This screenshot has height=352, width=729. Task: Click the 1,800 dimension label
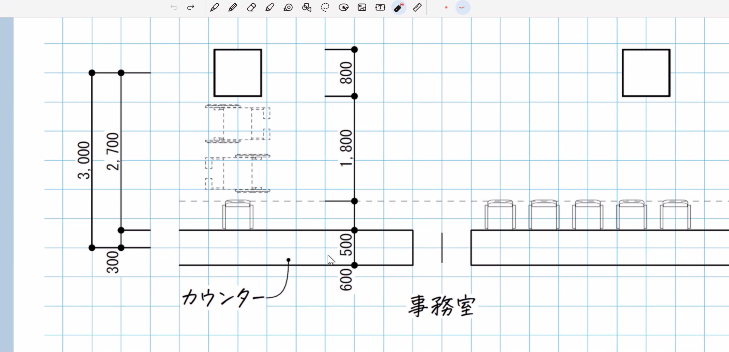point(346,148)
